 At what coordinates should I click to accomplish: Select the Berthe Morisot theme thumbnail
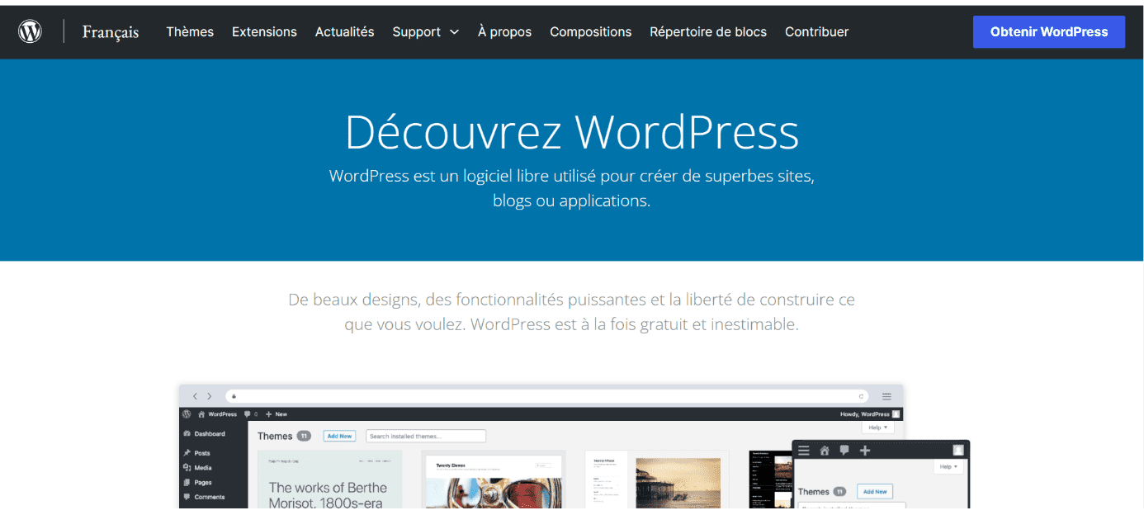pyautogui.click(x=330, y=479)
